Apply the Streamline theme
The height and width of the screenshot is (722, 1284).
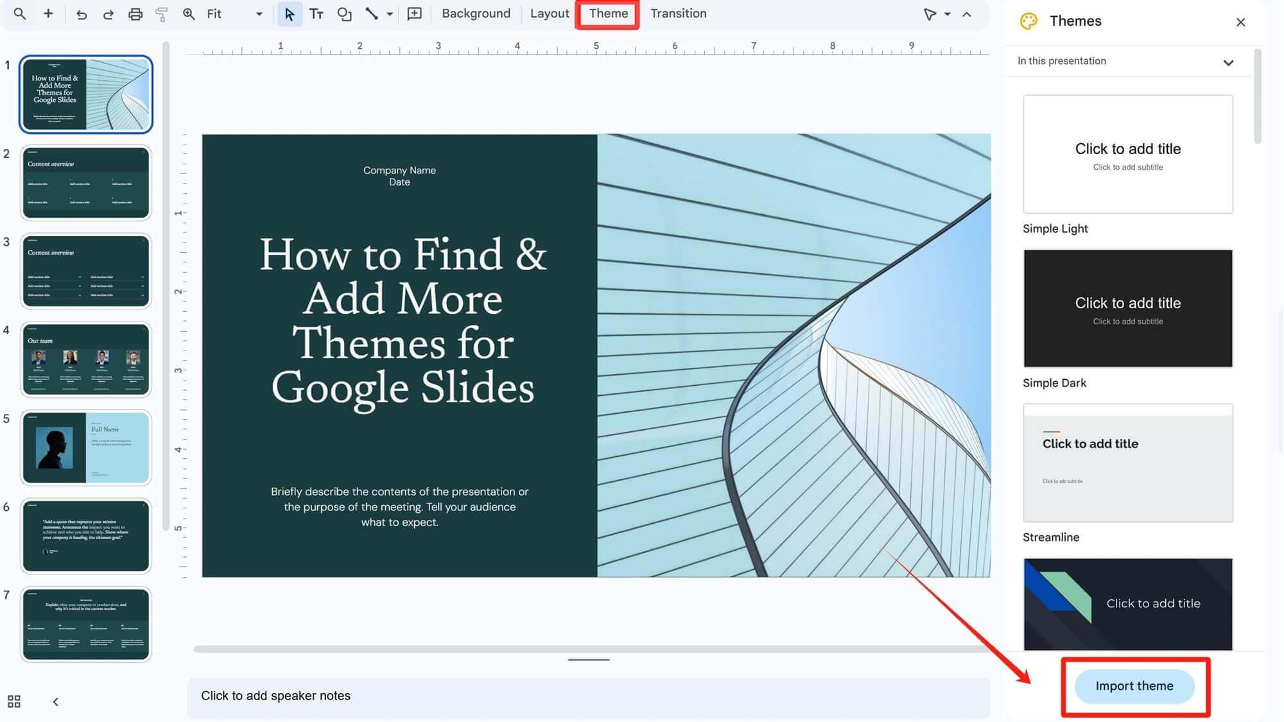coord(1128,462)
